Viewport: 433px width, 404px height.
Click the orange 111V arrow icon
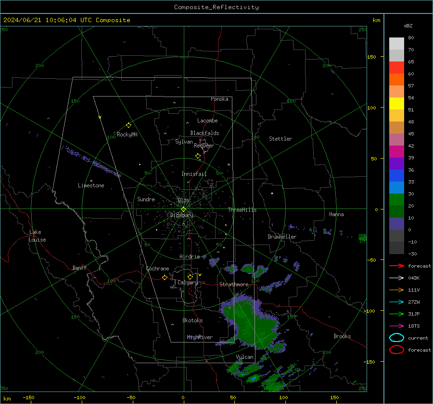point(396,290)
